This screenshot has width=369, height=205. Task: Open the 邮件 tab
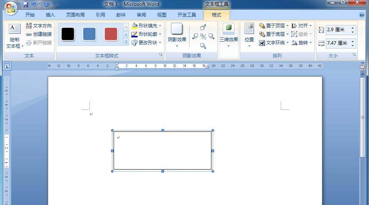pyautogui.click(x=121, y=15)
